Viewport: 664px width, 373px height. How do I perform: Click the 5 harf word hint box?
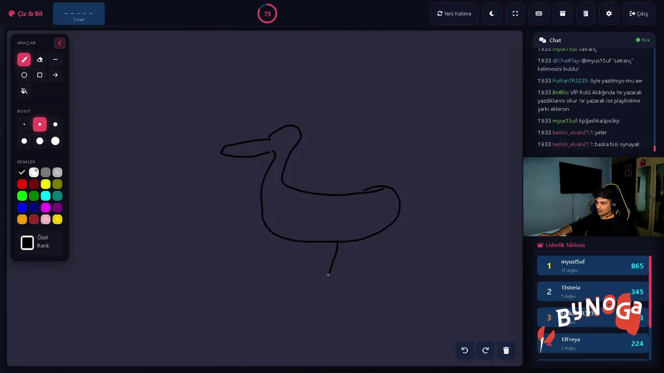coord(79,13)
